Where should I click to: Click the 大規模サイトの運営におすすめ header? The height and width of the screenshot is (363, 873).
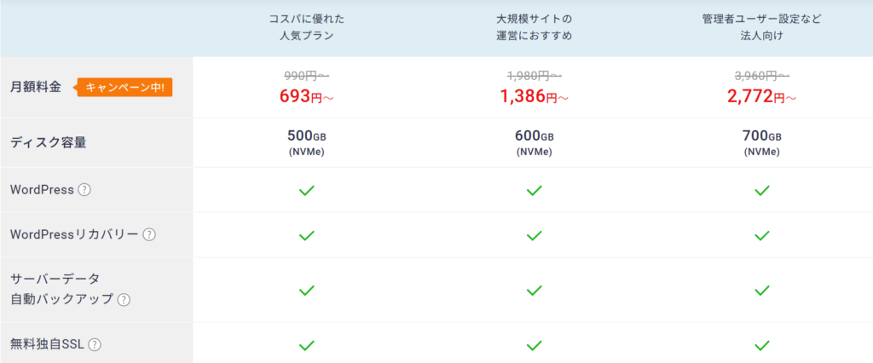pos(534,28)
